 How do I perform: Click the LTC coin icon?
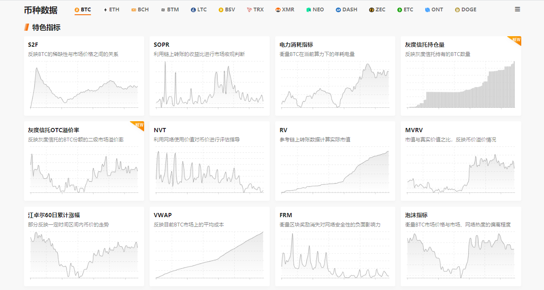(x=192, y=9)
